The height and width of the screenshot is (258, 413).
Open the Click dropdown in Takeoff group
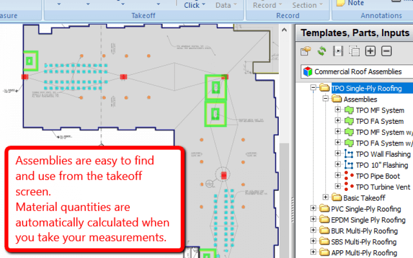(x=195, y=5)
